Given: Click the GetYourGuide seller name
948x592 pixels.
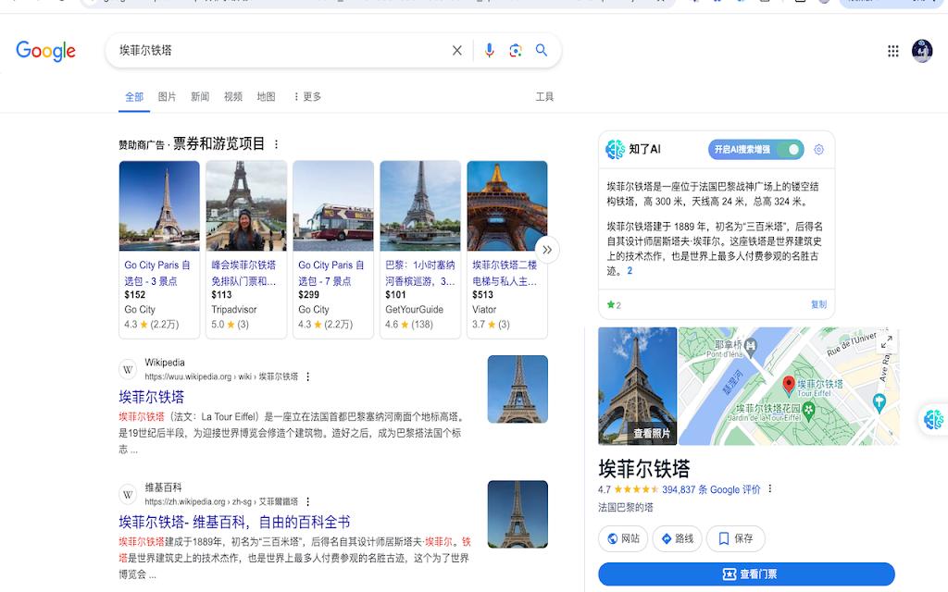Looking at the screenshot, I should tap(414, 309).
